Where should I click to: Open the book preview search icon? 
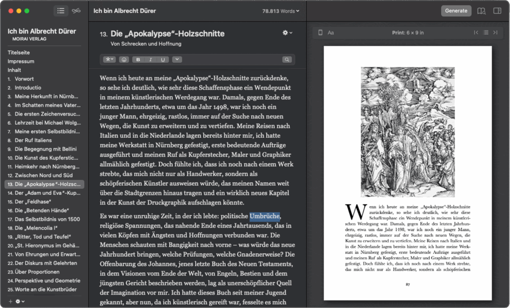point(481,11)
